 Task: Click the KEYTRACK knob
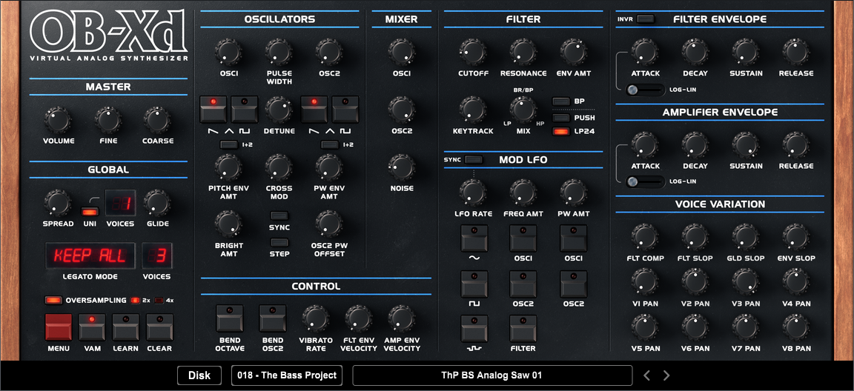473,110
